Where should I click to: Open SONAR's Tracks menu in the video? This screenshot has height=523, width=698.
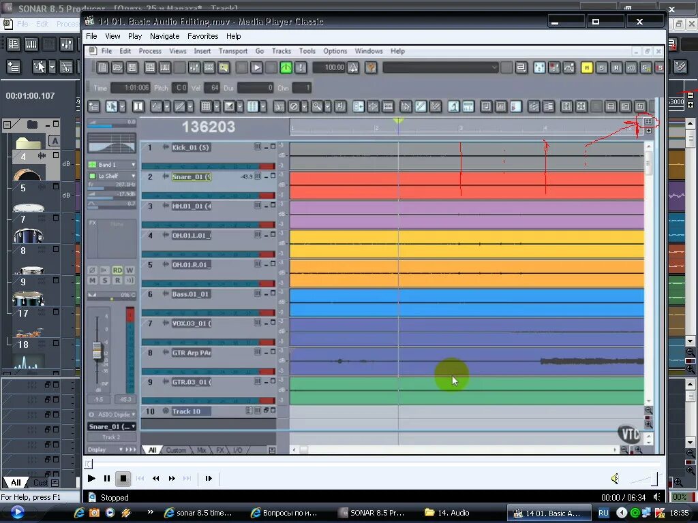click(x=282, y=51)
